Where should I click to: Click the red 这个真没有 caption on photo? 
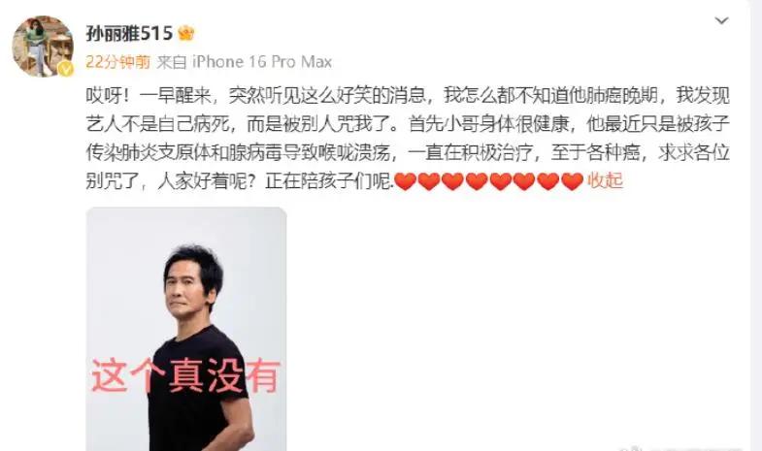tap(185, 375)
